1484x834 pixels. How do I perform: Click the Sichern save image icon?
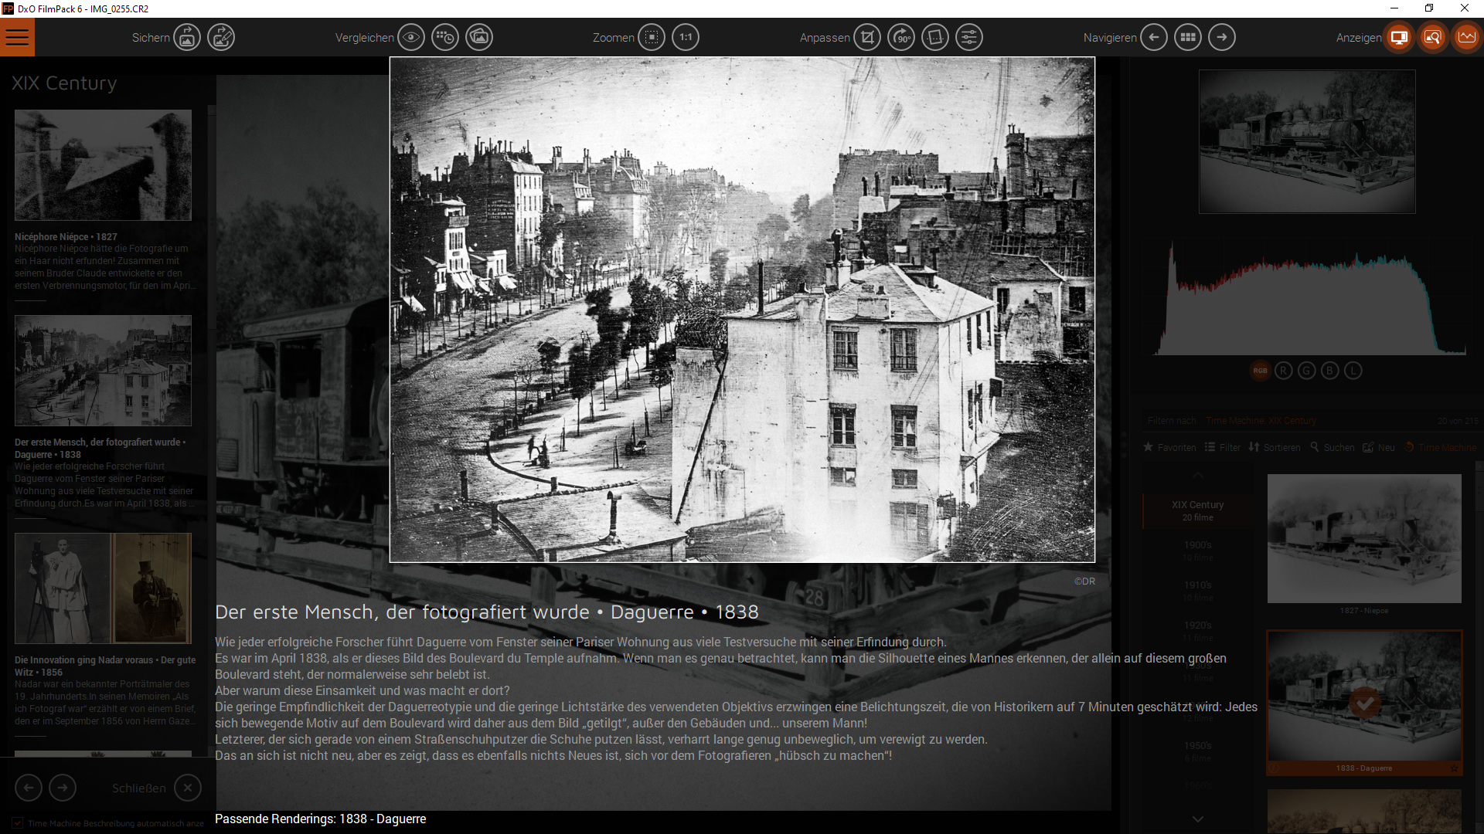click(x=187, y=37)
